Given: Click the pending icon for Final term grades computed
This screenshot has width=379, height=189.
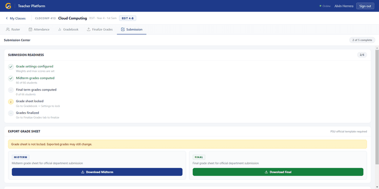Looking at the screenshot, I should pyautogui.click(x=11, y=90).
